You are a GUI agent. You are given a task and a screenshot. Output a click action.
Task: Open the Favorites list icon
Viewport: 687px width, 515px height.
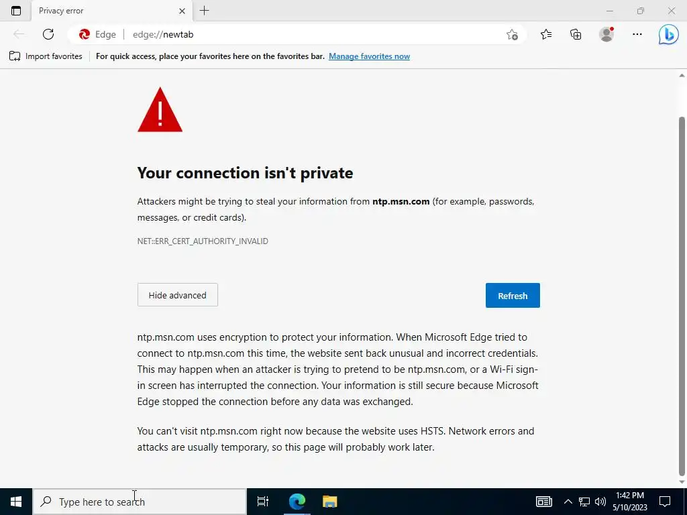(x=546, y=34)
